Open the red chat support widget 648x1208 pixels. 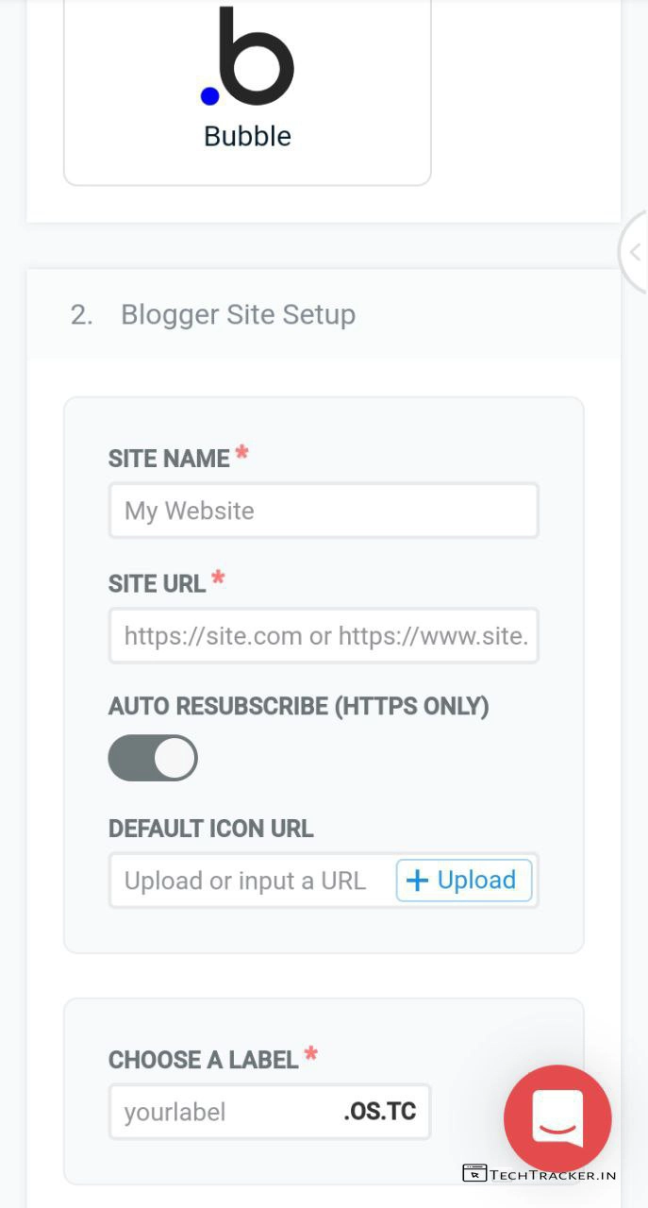[x=557, y=1118]
